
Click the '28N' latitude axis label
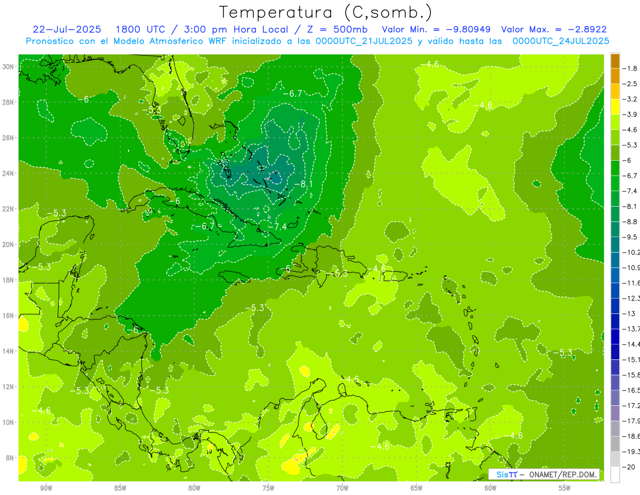[9, 102]
